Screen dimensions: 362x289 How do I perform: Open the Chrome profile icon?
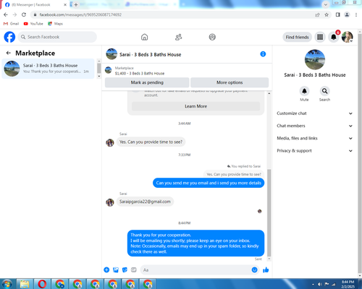[x=347, y=14]
